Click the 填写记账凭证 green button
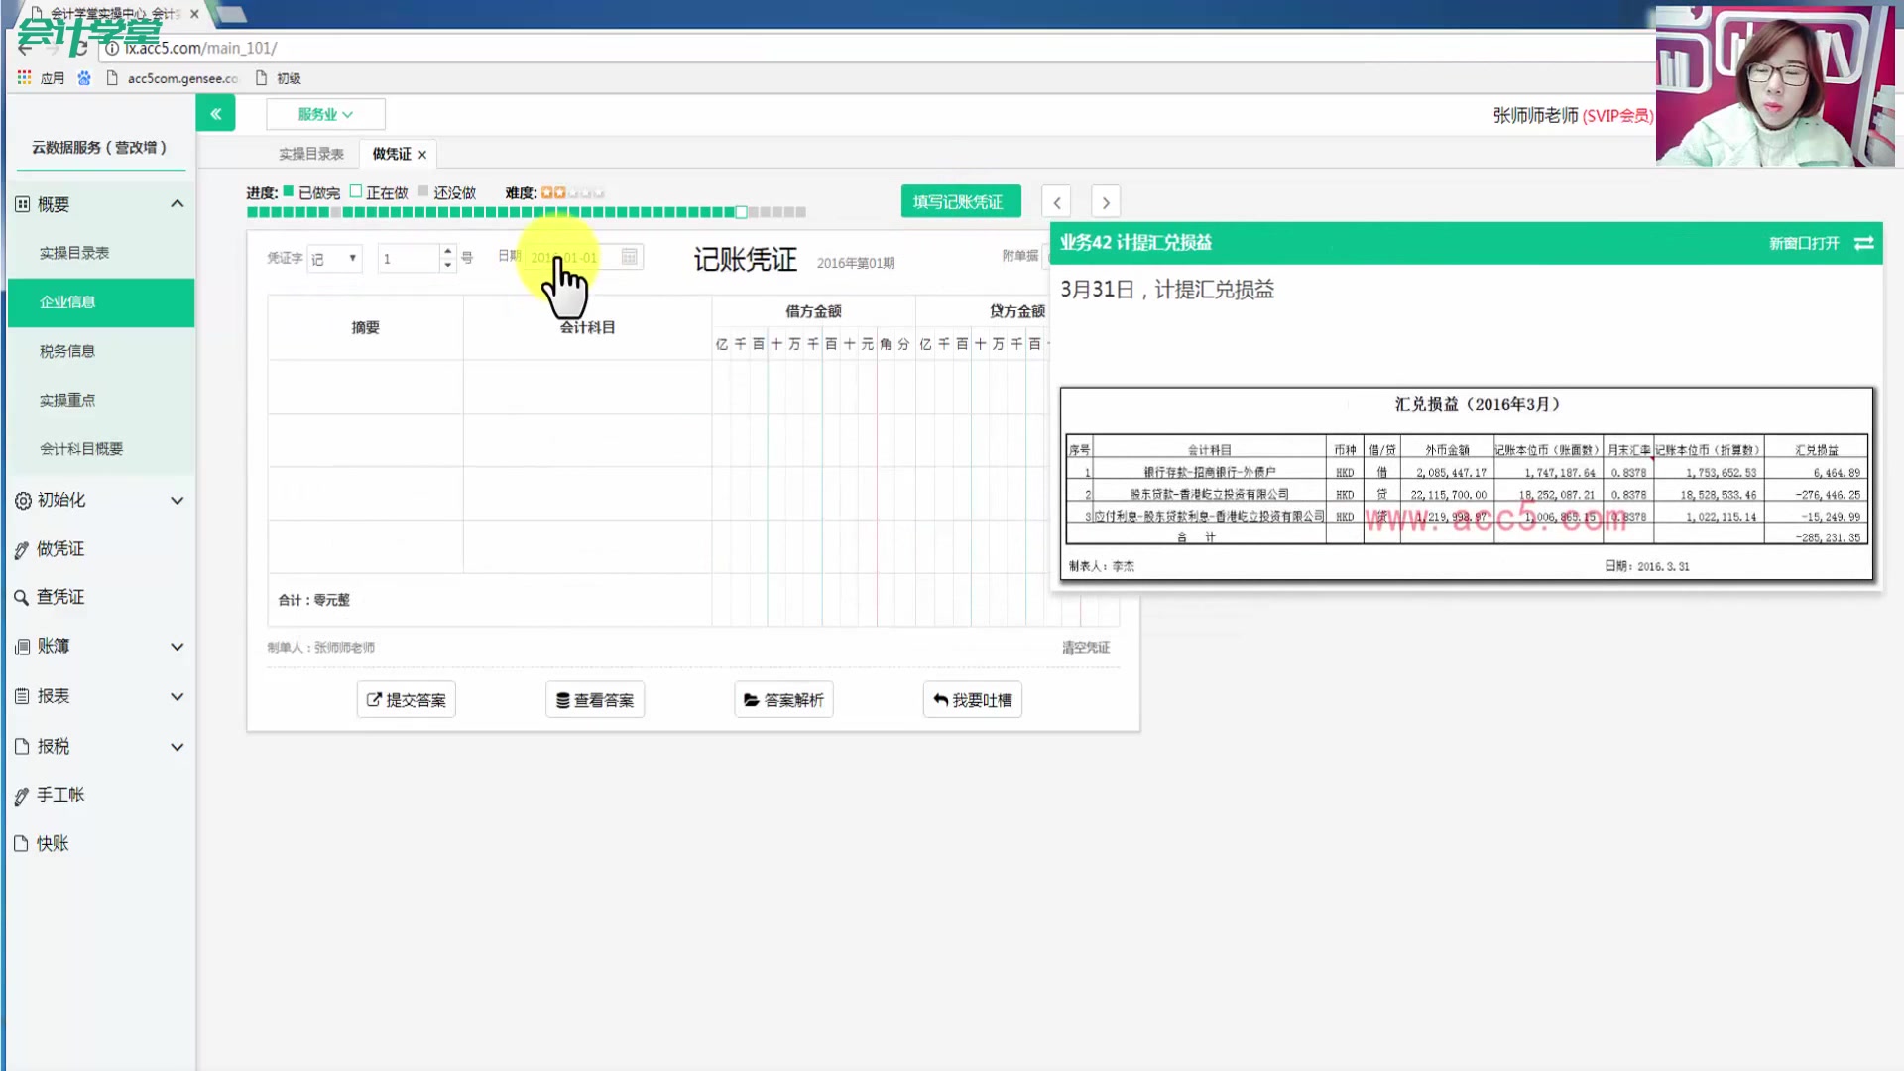 tap(959, 200)
